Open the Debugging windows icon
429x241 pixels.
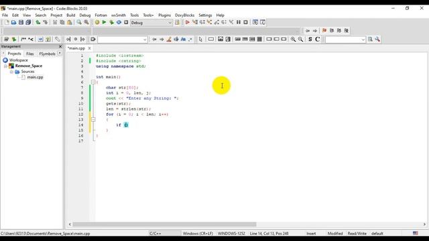(x=255, y=22)
